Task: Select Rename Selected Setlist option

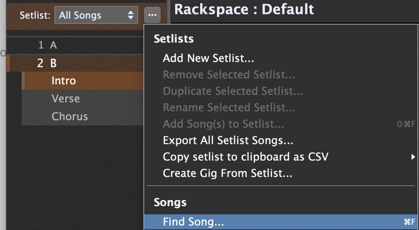Action: (x=229, y=108)
